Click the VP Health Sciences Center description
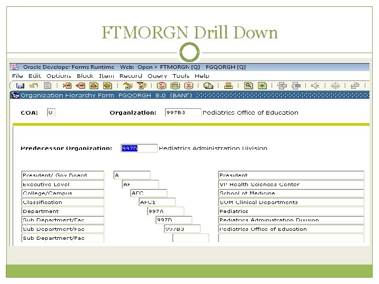The width and height of the screenshot is (379, 284). (x=291, y=184)
